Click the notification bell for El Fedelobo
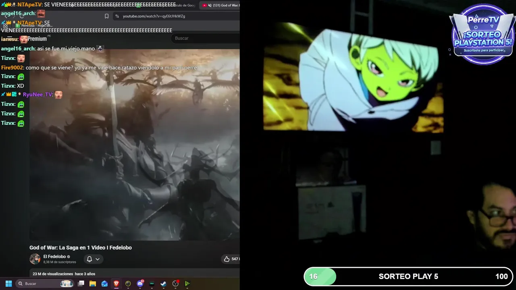 [89, 259]
